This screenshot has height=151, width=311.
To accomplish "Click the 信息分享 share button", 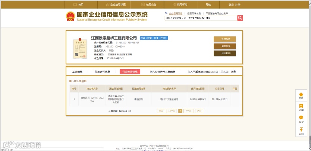I will (x=225, y=46).
